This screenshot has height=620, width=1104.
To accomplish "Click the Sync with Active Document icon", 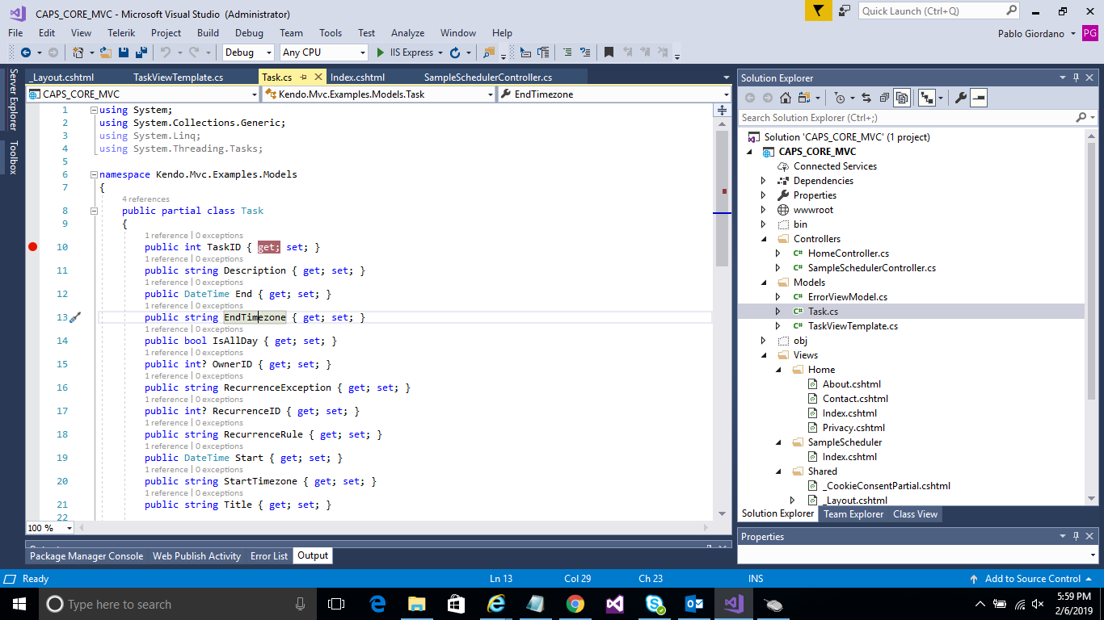I will (x=866, y=98).
